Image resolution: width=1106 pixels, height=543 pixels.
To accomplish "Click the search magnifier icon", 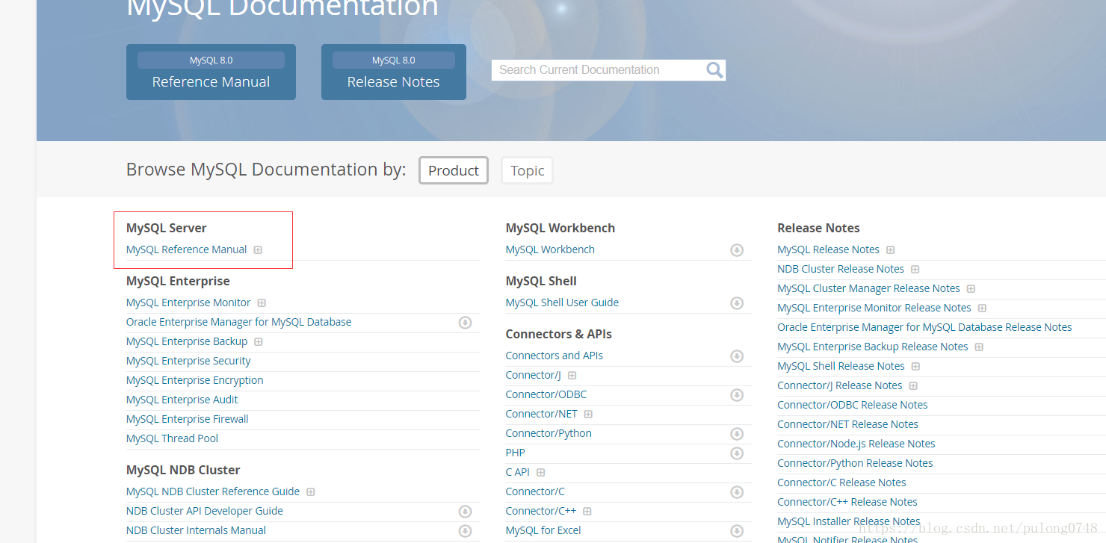I will pyautogui.click(x=714, y=70).
